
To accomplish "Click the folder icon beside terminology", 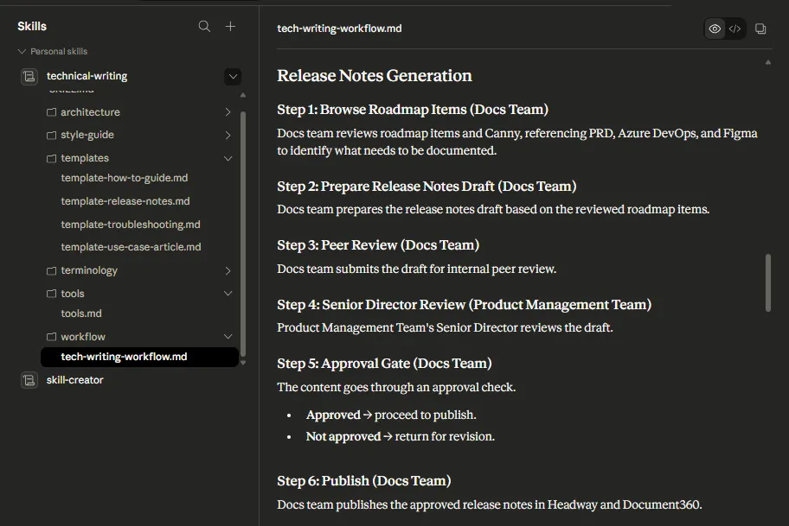I will click(x=50, y=269).
